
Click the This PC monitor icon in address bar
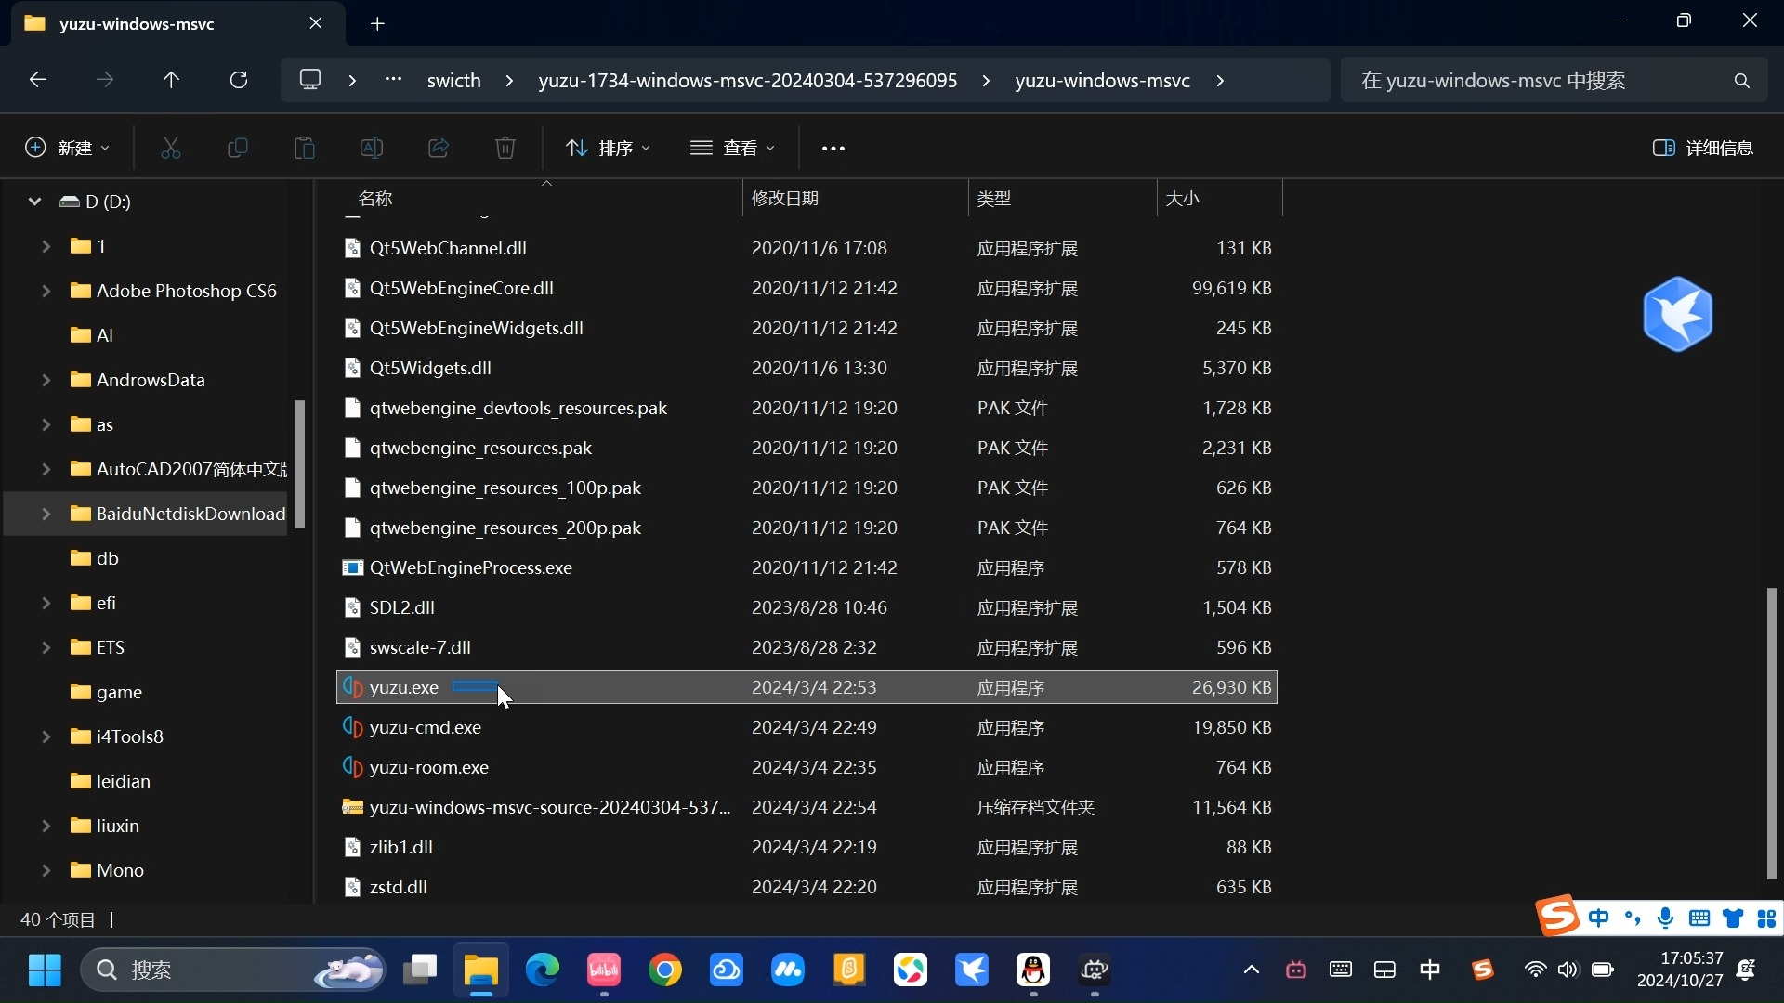tap(310, 80)
